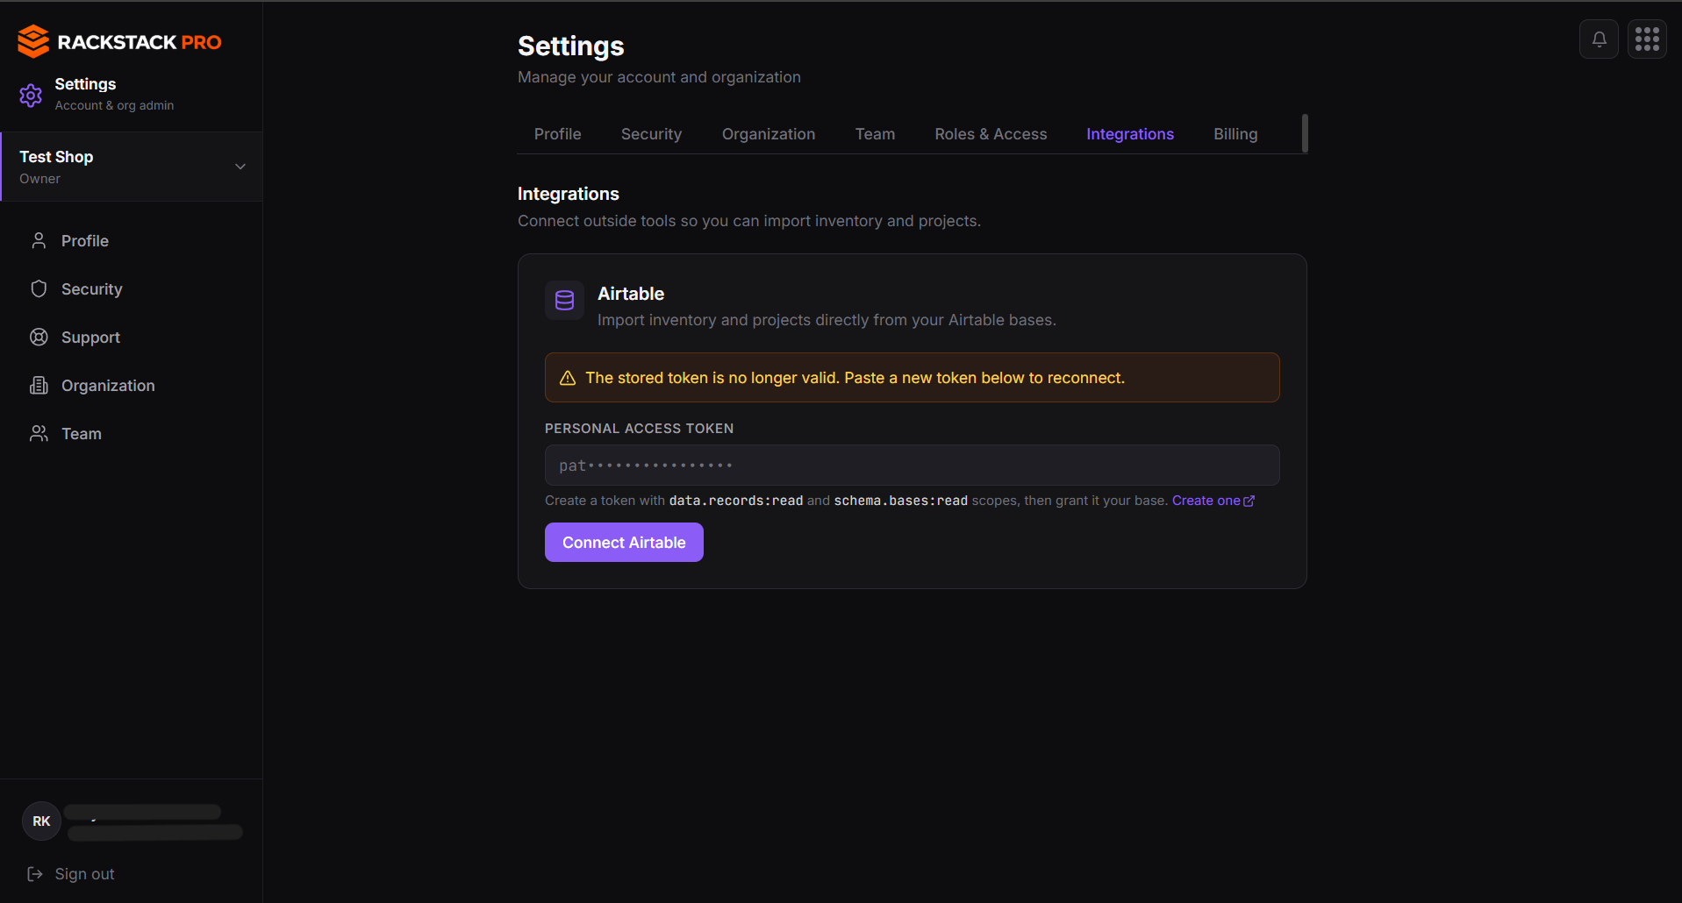This screenshot has width=1682, height=903.
Task: Open Organization label in the sidebar
Action: point(108,385)
